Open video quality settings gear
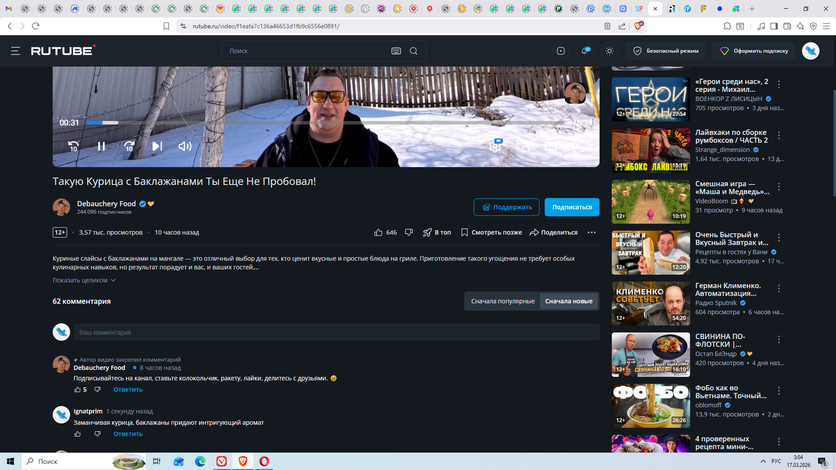 click(x=495, y=146)
